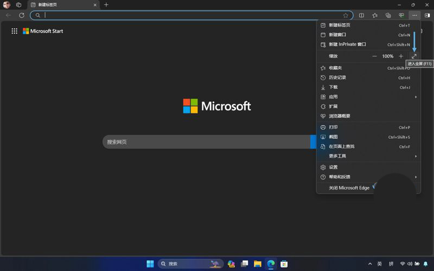
Task: Open 下载 from the menu
Action: click(x=368, y=87)
